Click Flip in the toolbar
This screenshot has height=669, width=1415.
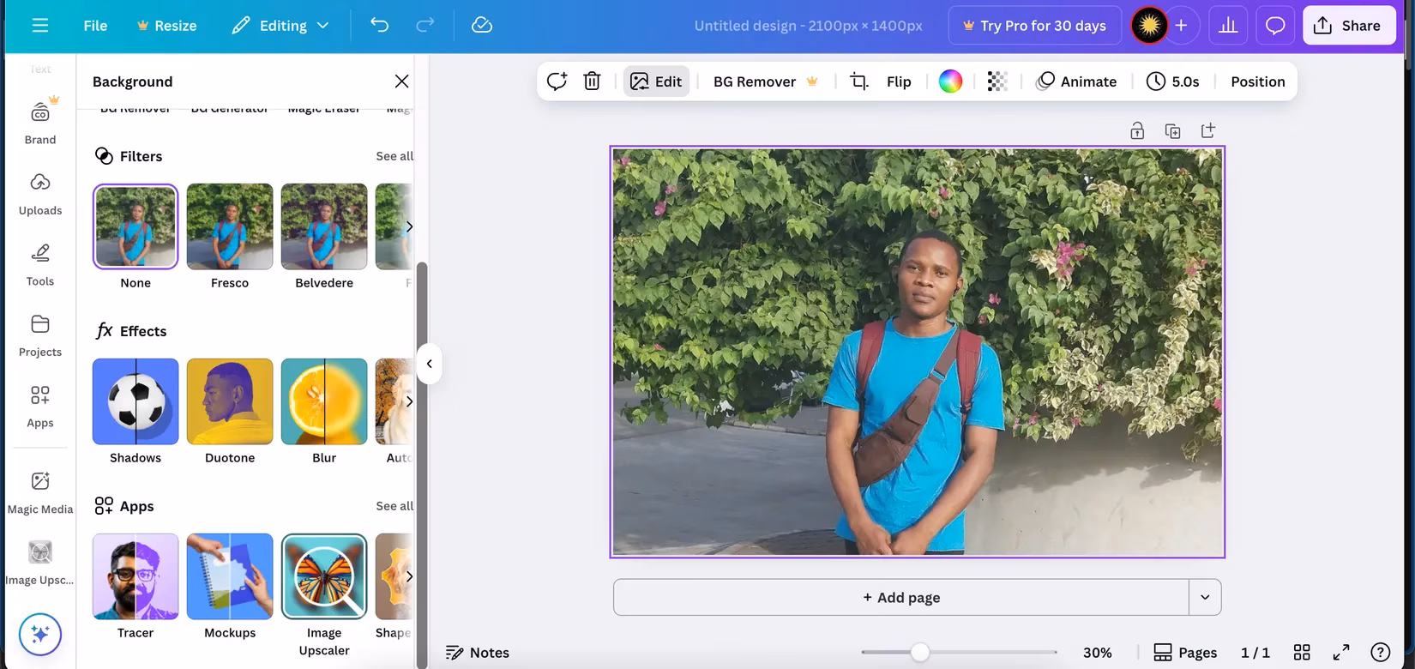pyautogui.click(x=899, y=81)
